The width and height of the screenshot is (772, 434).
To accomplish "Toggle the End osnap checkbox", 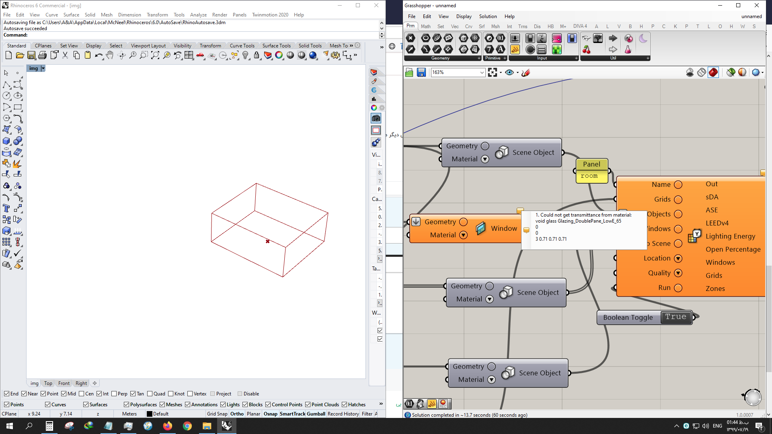I will pyautogui.click(x=6, y=394).
